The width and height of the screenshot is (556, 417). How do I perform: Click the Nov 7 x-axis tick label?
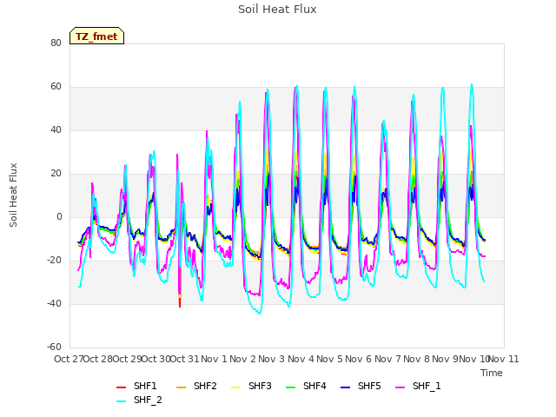tap(387, 359)
